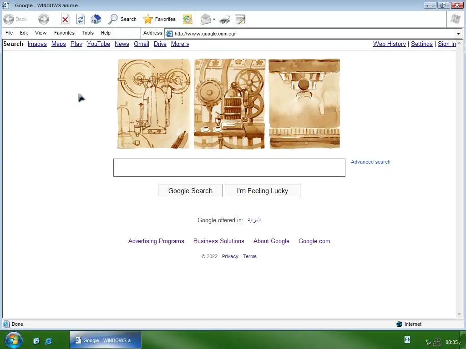Open the Advanced search link
466x349 pixels.
pos(370,162)
